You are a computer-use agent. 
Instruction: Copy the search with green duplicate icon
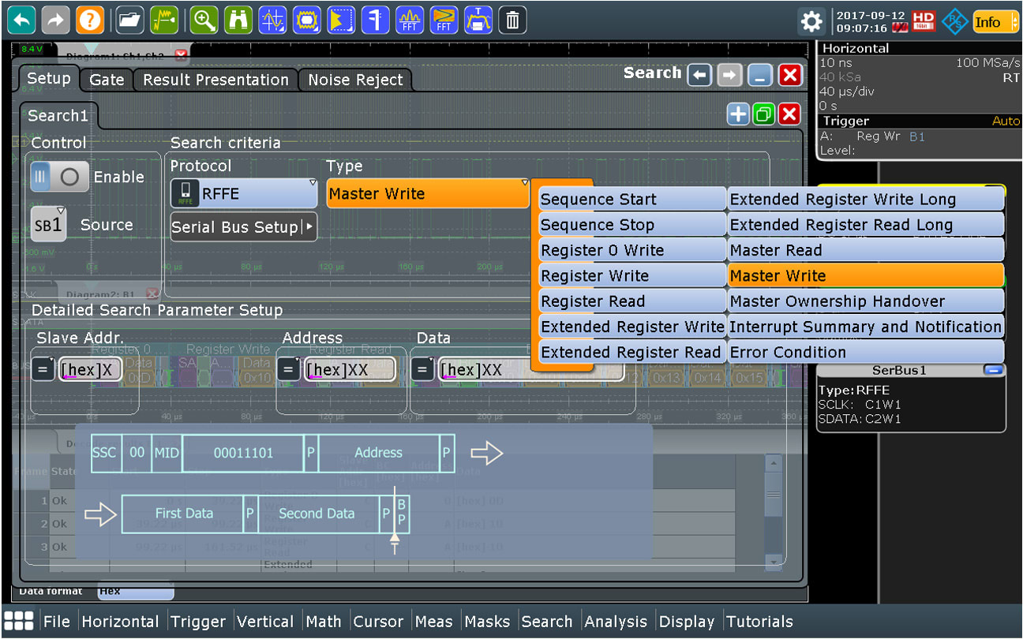coord(763,114)
